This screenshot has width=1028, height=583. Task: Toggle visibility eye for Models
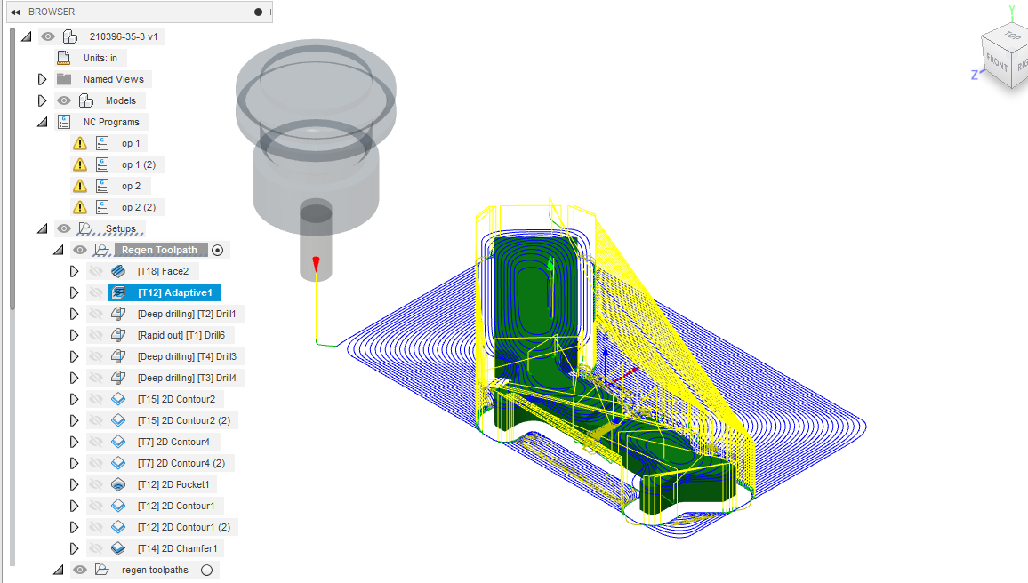[63, 100]
